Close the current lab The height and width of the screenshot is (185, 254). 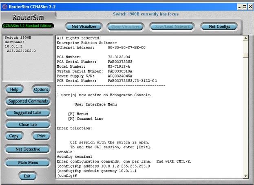tap(28, 124)
